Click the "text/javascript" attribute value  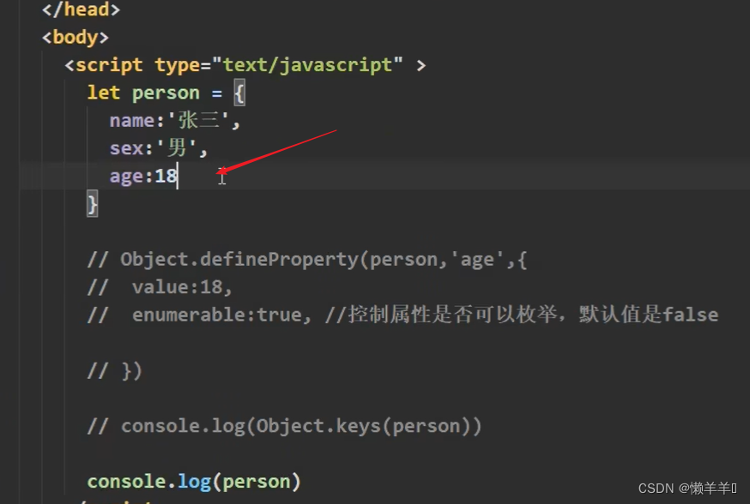pyautogui.click(x=307, y=65)
